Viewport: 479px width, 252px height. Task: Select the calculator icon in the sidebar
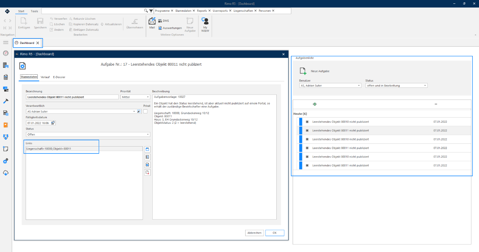click(6, 77)
